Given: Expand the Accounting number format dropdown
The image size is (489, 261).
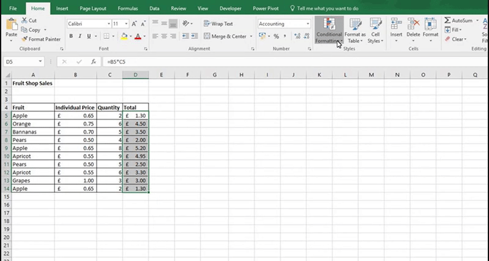Looking at the screenshot, I should (308, 24).
